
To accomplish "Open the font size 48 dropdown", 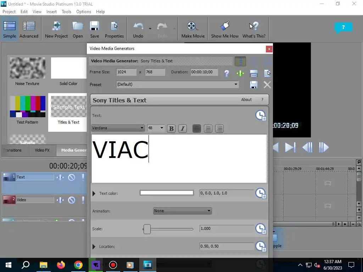I will coord(162,127).
